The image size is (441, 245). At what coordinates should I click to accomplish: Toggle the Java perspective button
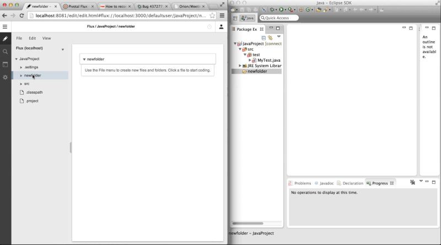click(x=248, y=18)
